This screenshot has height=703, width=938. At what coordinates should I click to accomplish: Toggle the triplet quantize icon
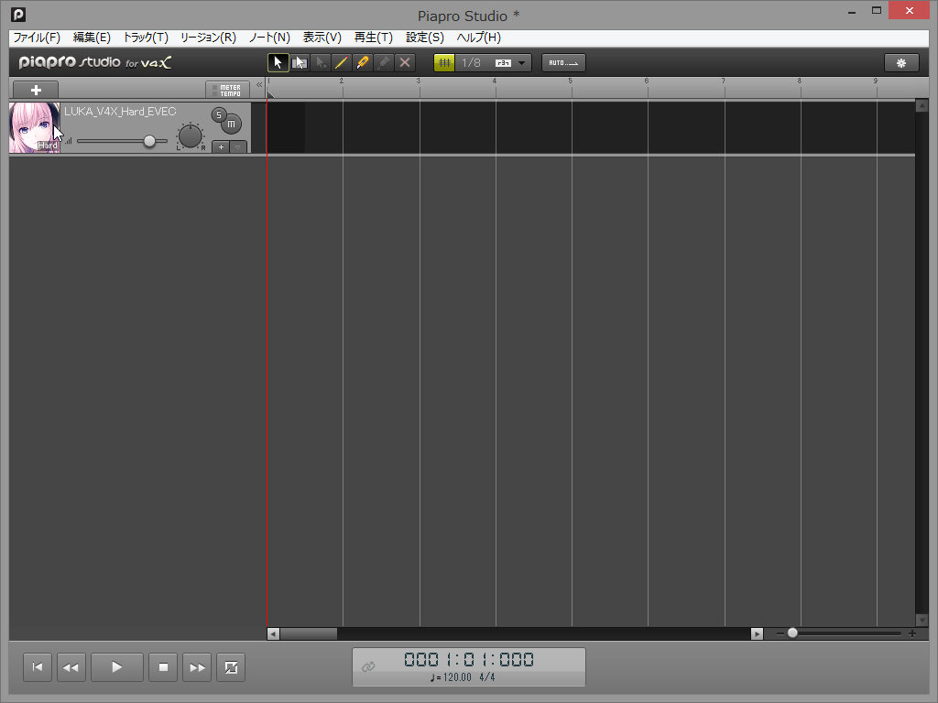tap(503, 63)
